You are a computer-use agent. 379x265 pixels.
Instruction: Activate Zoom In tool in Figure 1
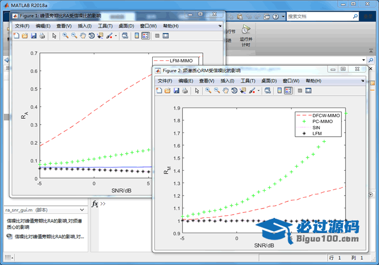(65, 36)
